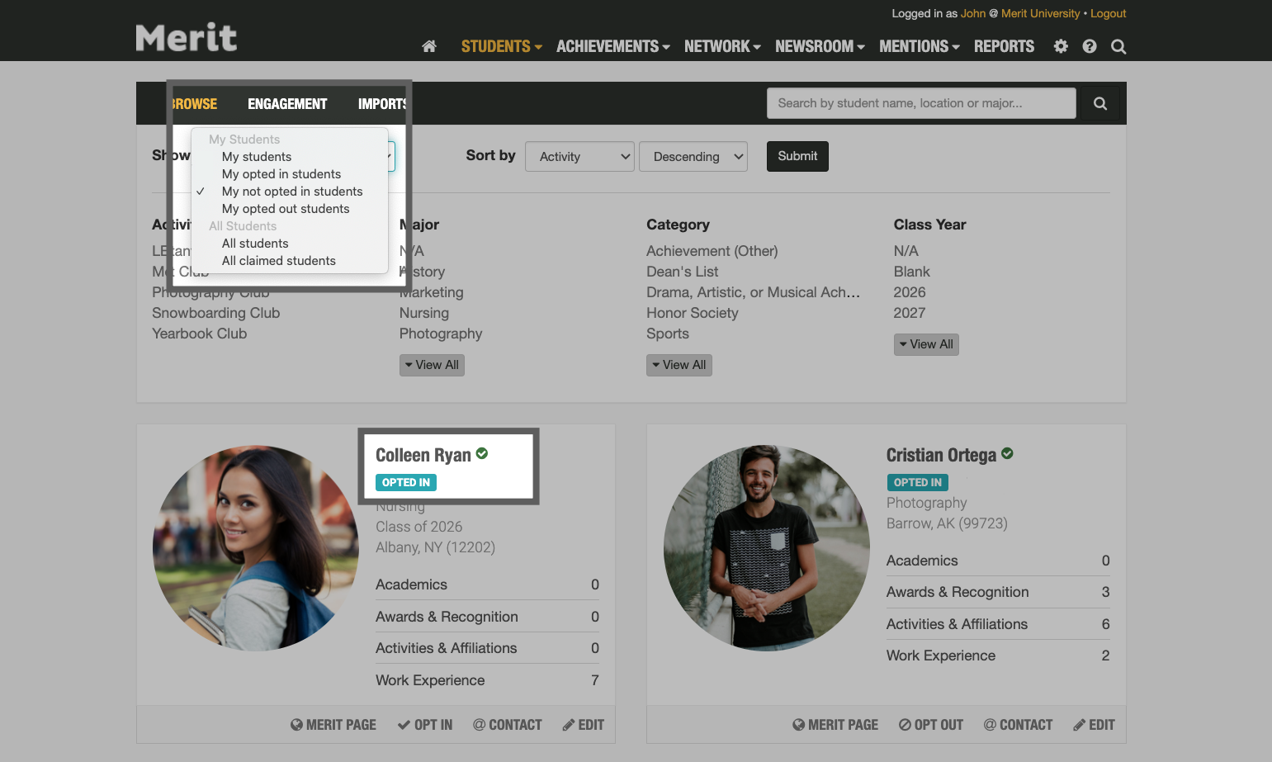Click the Logout link
Viewport: 1272px width, 762px height.
click(1109, 13)
